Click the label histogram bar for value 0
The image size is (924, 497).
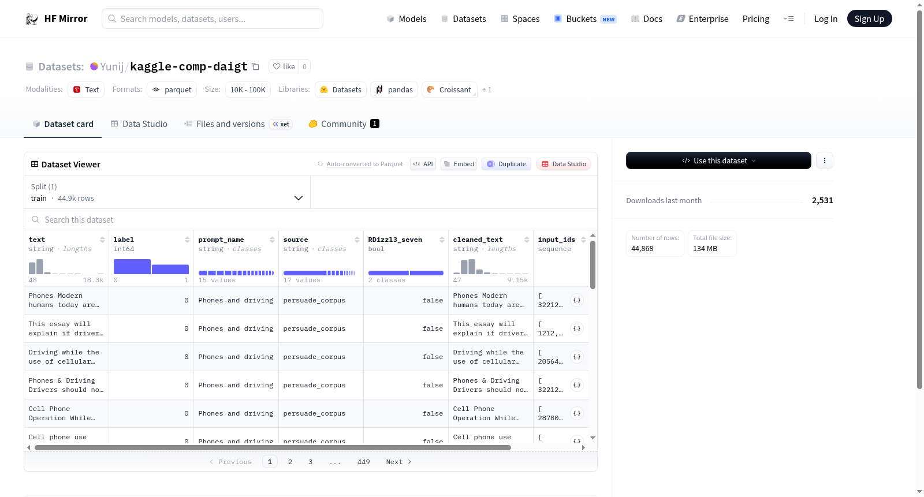[x=132, y=267]
